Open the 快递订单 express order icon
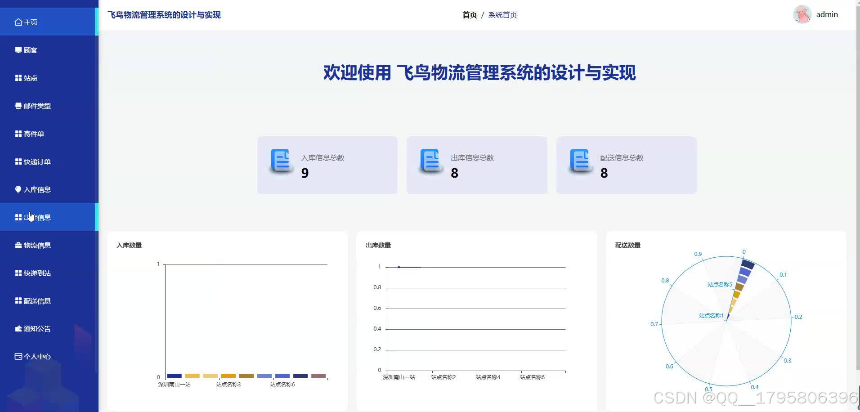Screen dimensions: 860x412 (17, 161)
